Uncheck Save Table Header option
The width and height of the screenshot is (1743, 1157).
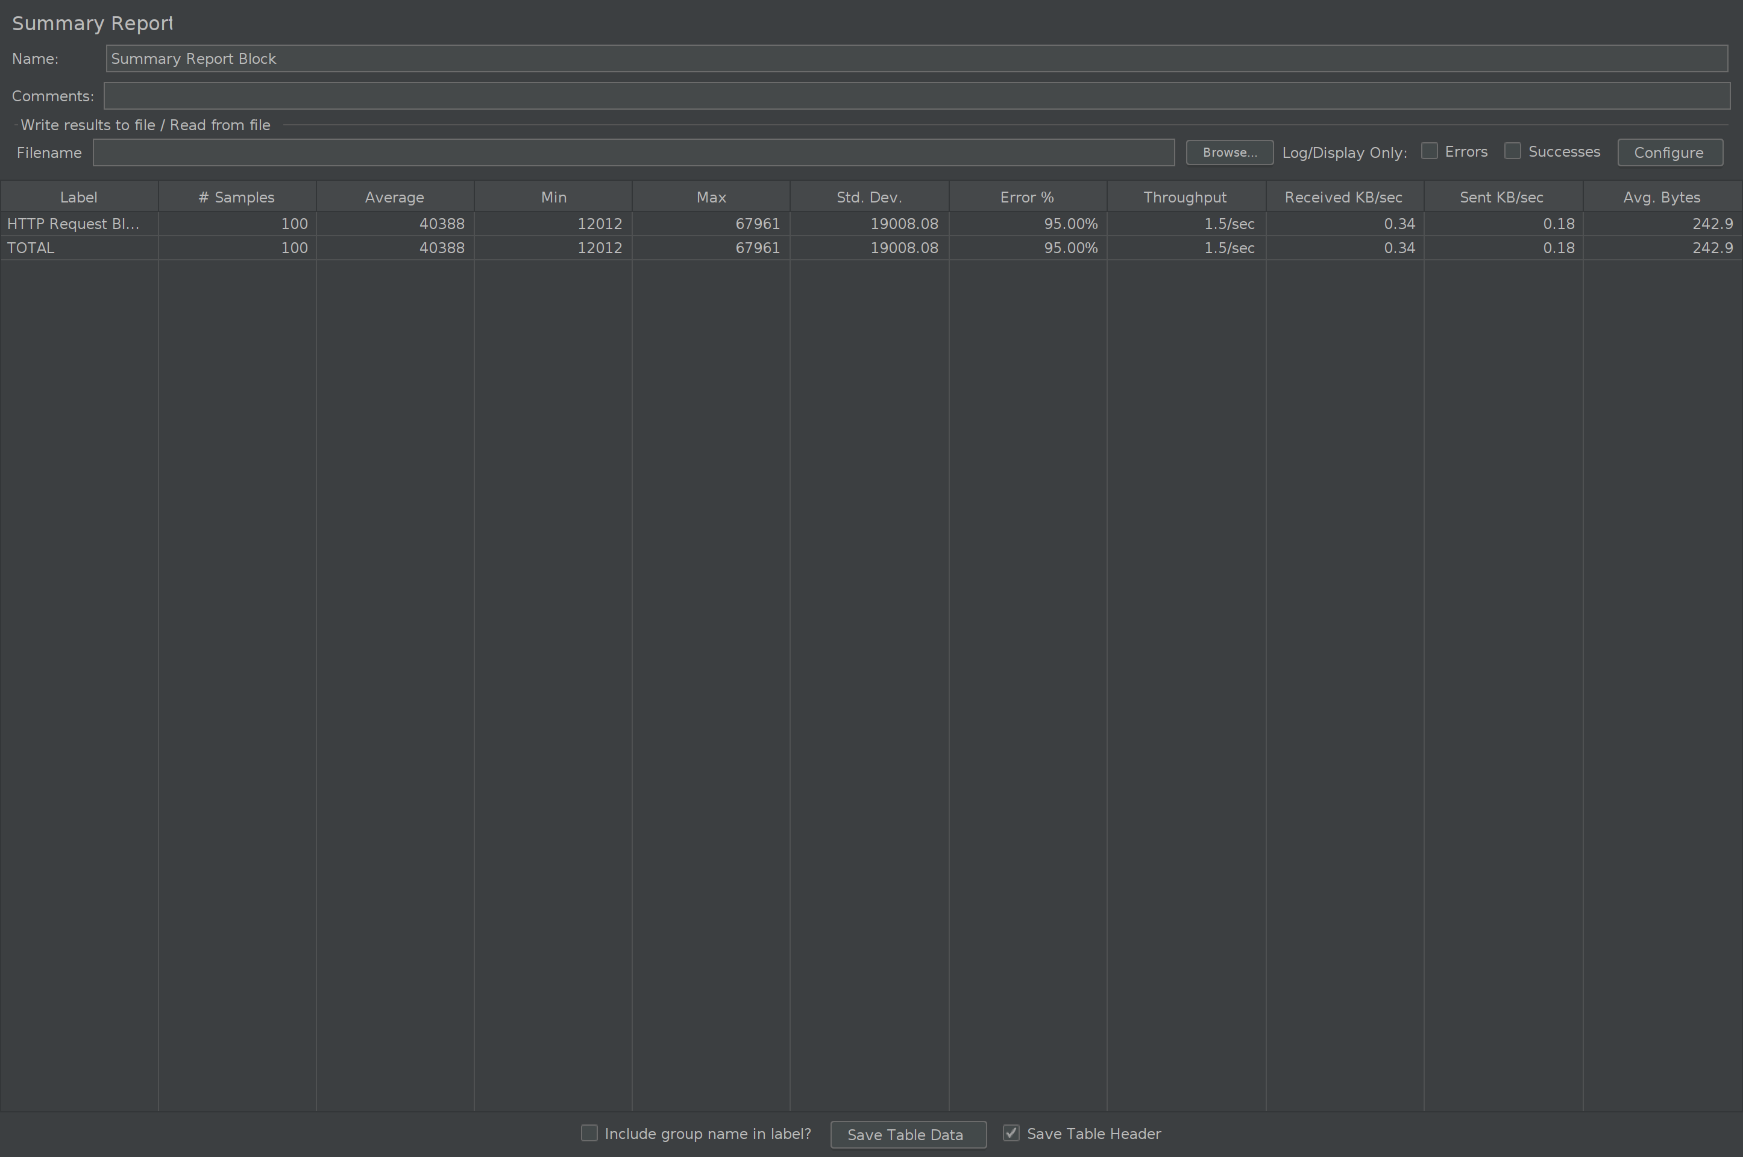click(1011, 1133)
